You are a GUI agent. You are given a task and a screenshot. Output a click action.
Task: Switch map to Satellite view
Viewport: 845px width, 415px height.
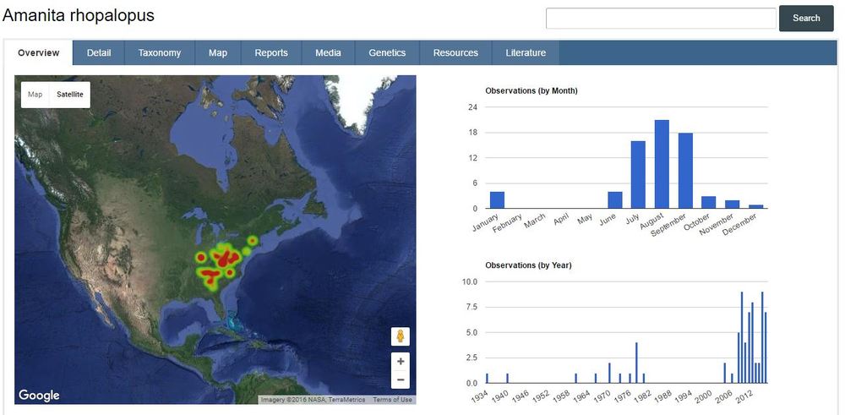(70, 95)
